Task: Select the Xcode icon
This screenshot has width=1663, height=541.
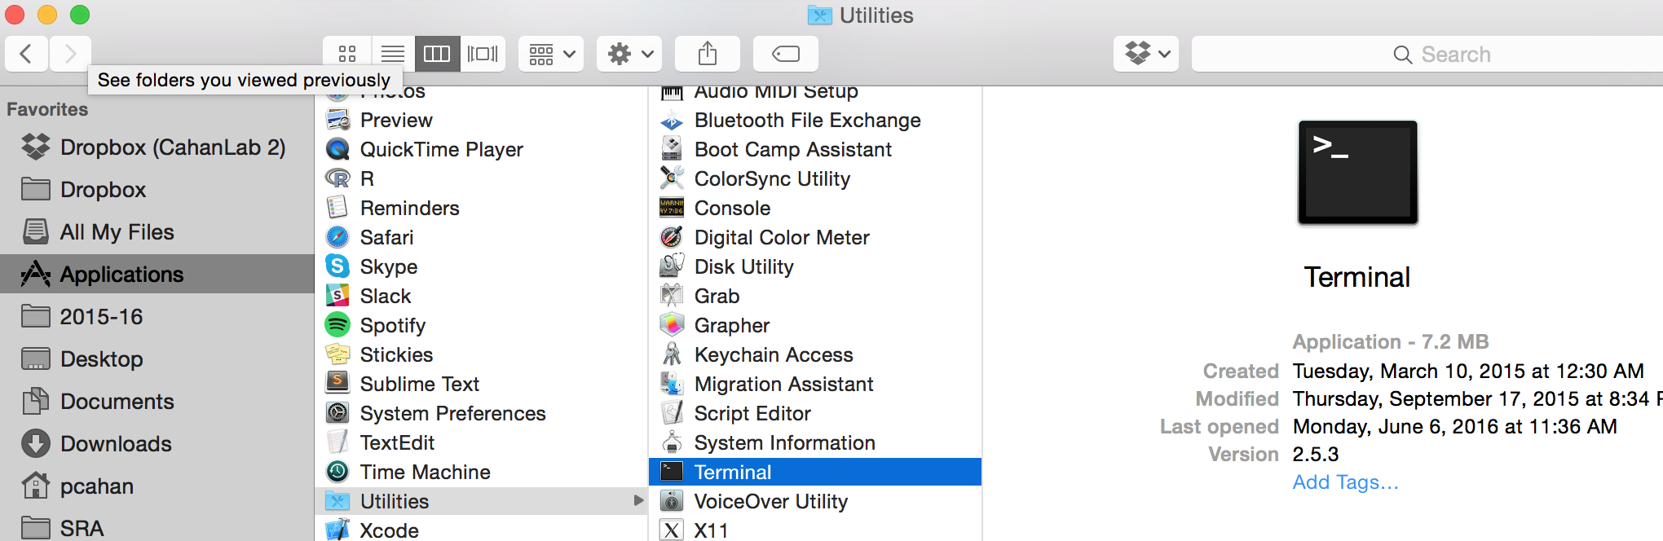Action: point(337,530)
